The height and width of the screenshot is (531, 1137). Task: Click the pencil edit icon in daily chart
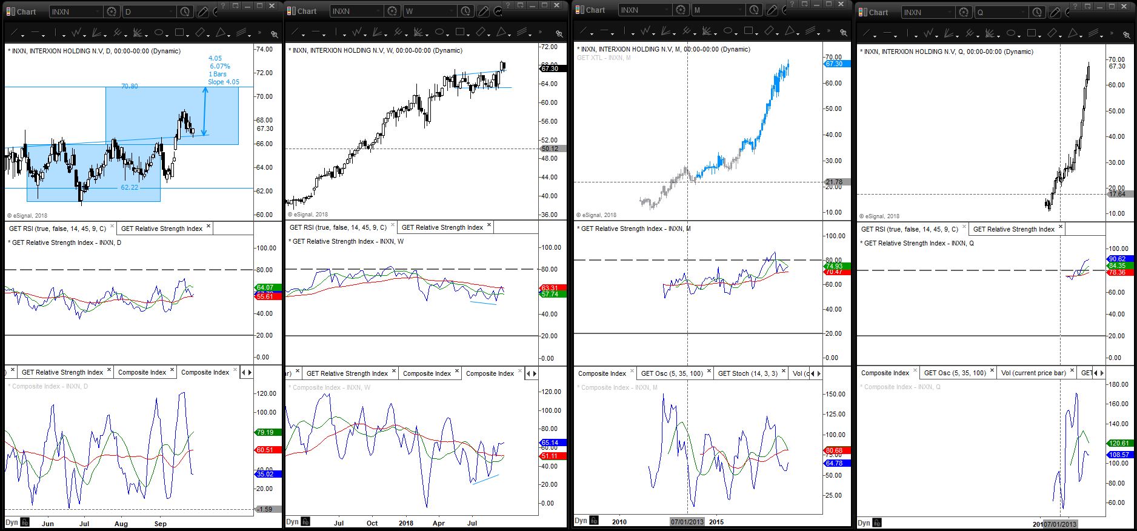click(202, 12)
